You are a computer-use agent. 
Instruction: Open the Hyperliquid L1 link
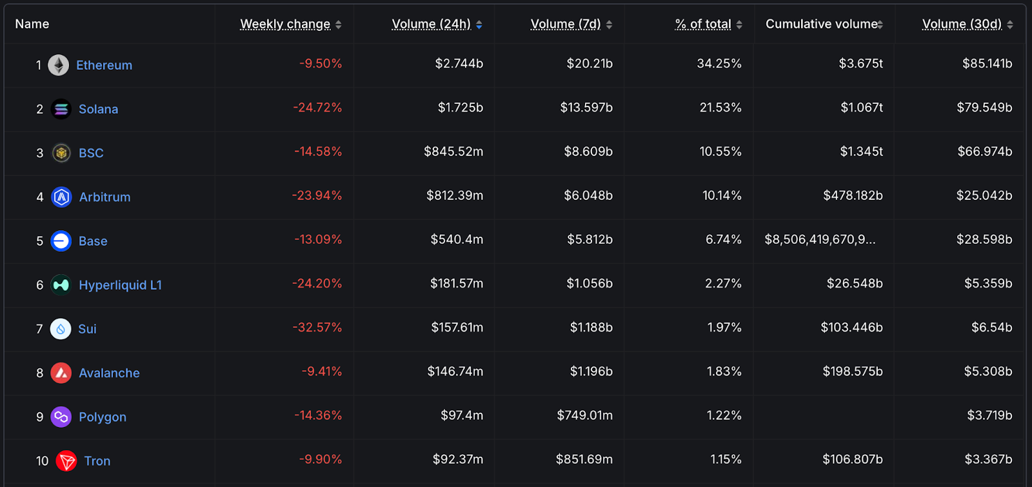[120, 284]
